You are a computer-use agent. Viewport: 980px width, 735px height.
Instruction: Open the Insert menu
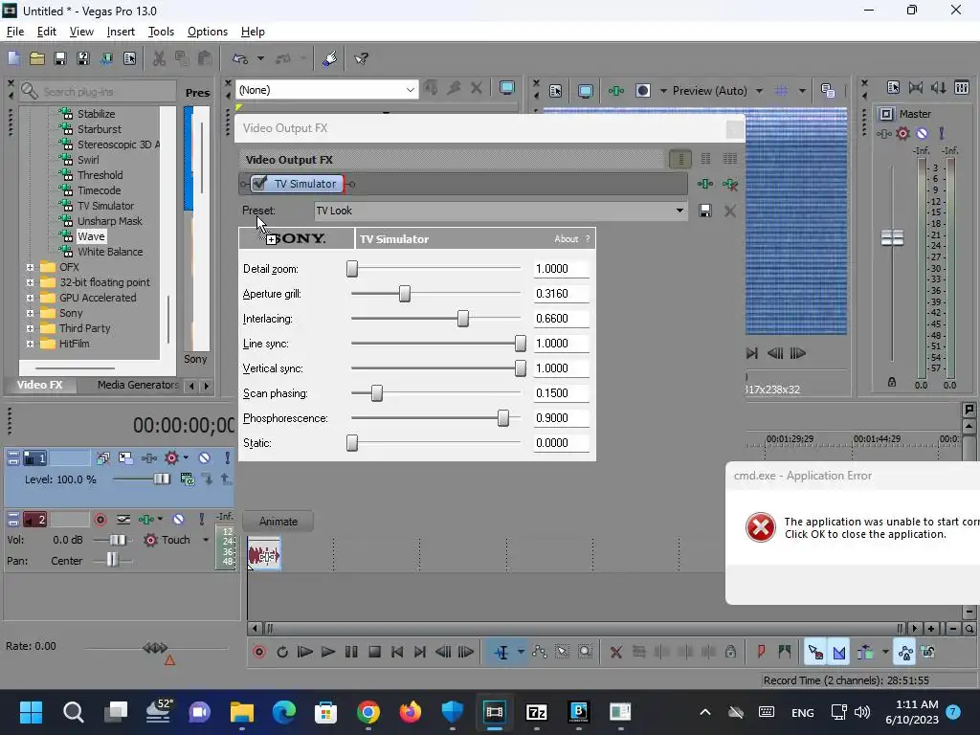[121, 32]
